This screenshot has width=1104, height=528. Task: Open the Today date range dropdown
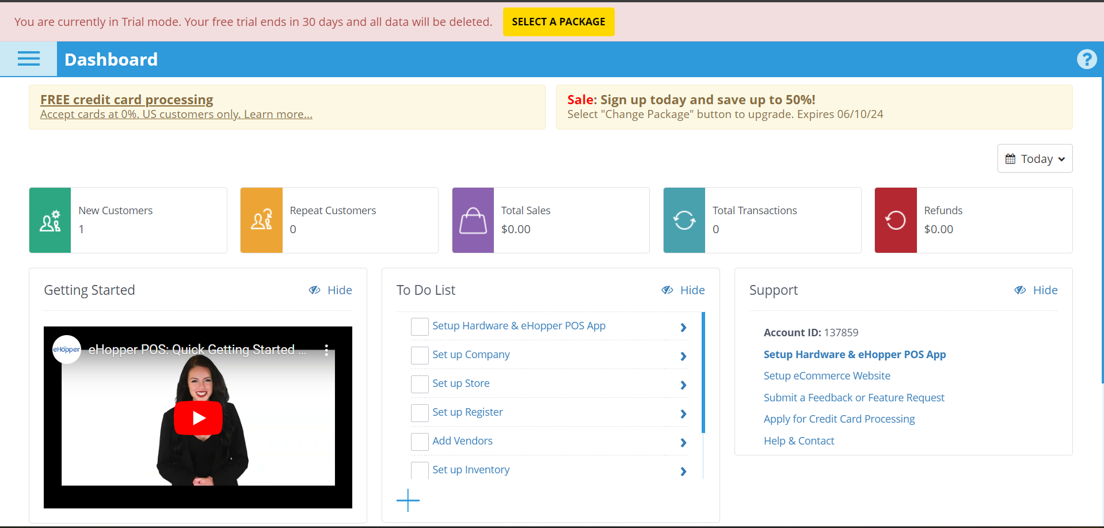(x=1035, y=158)
